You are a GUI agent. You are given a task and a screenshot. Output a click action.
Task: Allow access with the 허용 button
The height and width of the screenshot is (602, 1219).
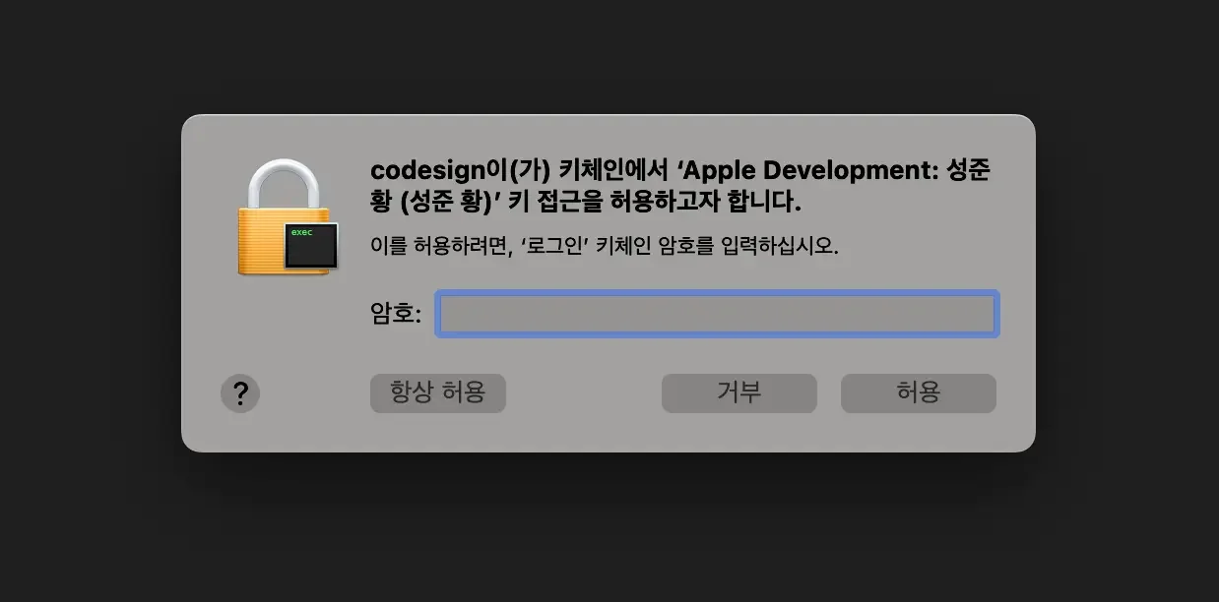pyautogui.click(x=919, y=392)
